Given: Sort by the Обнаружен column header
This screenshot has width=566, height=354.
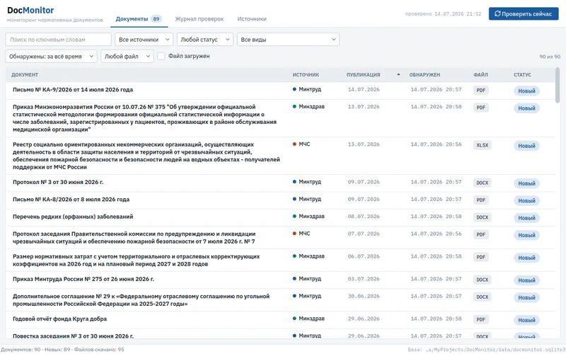Looking at the screenshot, I should (424, 75).
